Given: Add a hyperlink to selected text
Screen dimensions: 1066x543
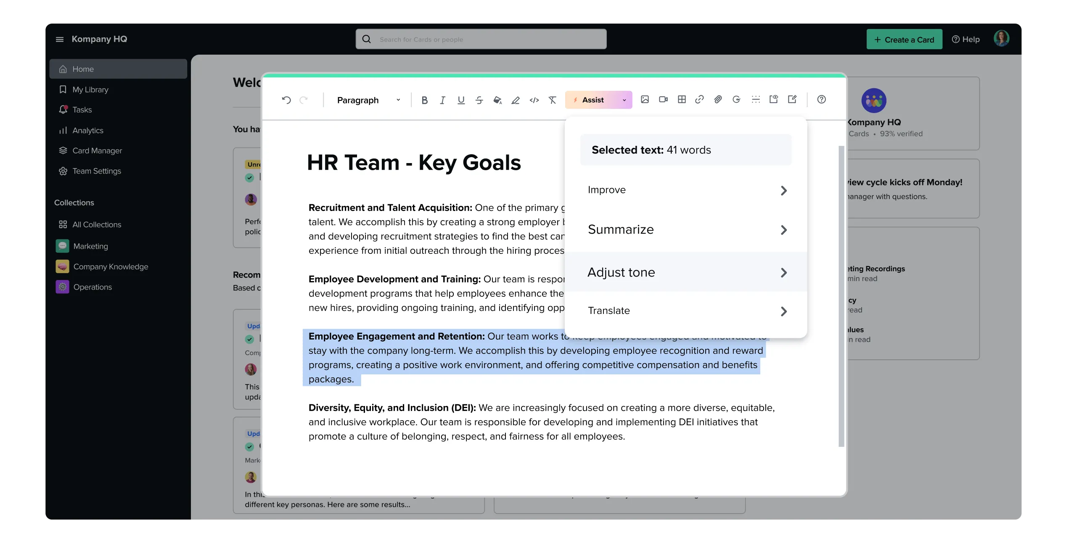Looking at the screenshot, I should point(699,100).
